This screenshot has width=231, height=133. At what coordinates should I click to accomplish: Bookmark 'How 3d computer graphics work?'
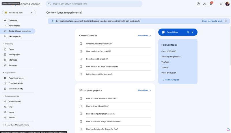click(81, 114)
